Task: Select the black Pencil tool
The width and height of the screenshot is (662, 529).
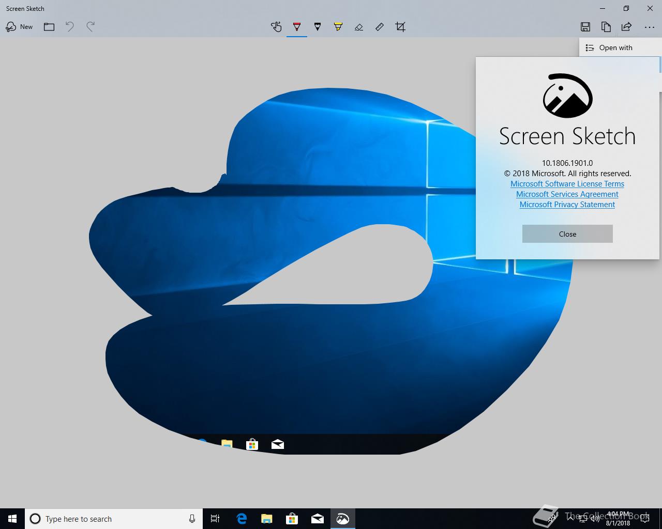Action: (318, 27)
